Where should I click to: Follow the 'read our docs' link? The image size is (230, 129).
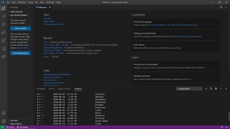pyautogui.click(x=22, y=48)
